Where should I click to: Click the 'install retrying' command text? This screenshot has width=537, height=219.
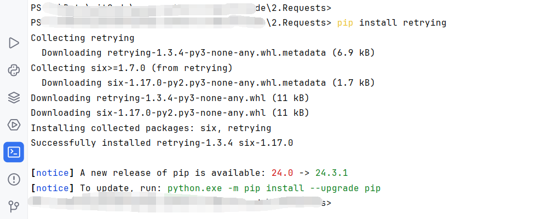tap(403, 23)
